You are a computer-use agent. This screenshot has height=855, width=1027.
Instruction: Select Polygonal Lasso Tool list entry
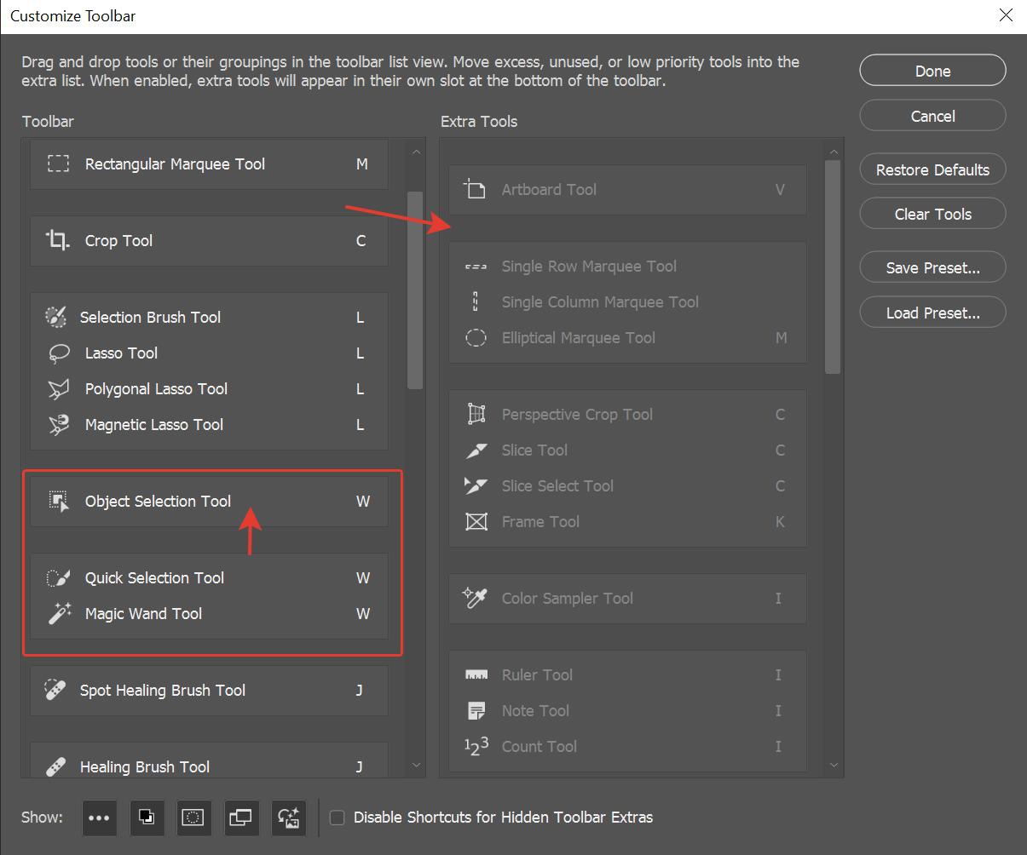point(156,389)
